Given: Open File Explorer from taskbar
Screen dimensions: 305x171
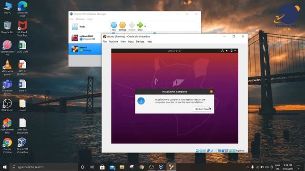Looking at the screenshot, I should (x=122, y=167).
